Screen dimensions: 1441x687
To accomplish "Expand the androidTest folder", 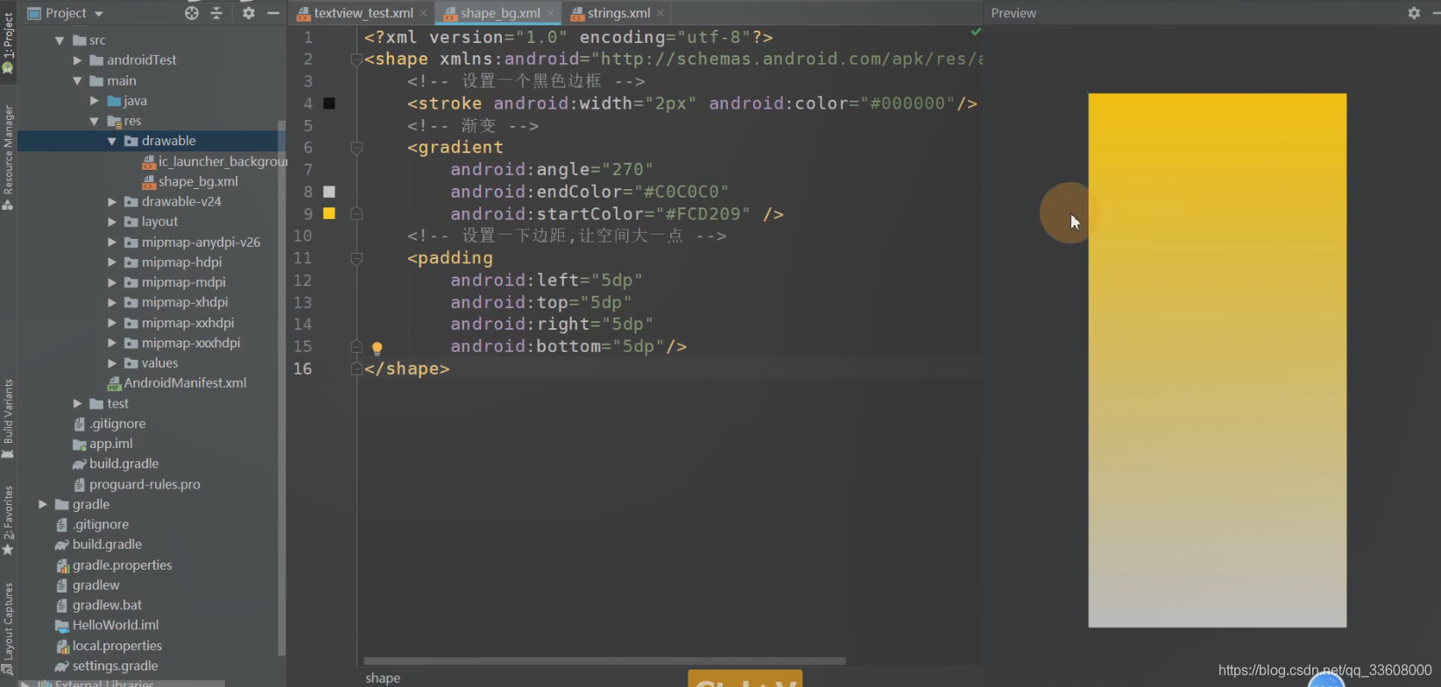I will coord(77,60).
